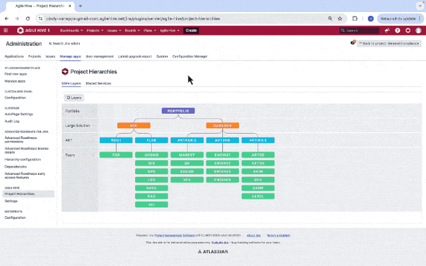Open the Plans dropdown menu
This screenshot has width=426, height=266.
click(150, 31)
